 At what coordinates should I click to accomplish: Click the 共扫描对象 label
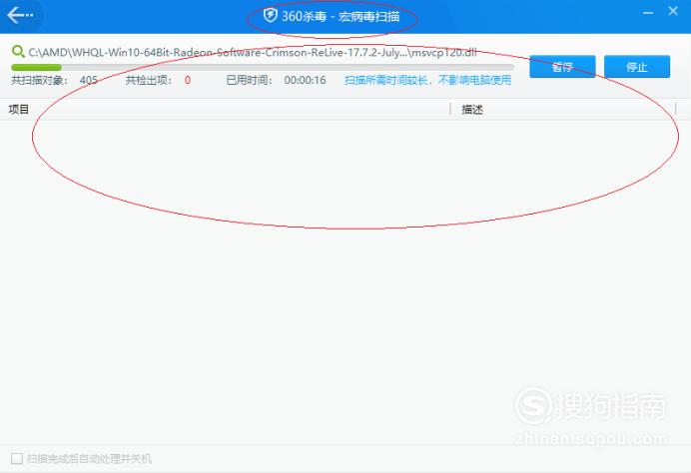pos(39,80)
